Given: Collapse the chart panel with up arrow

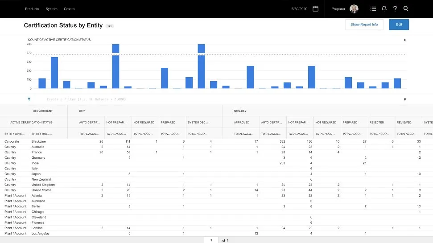Looking at the screenshot, I should pos(405,40).
